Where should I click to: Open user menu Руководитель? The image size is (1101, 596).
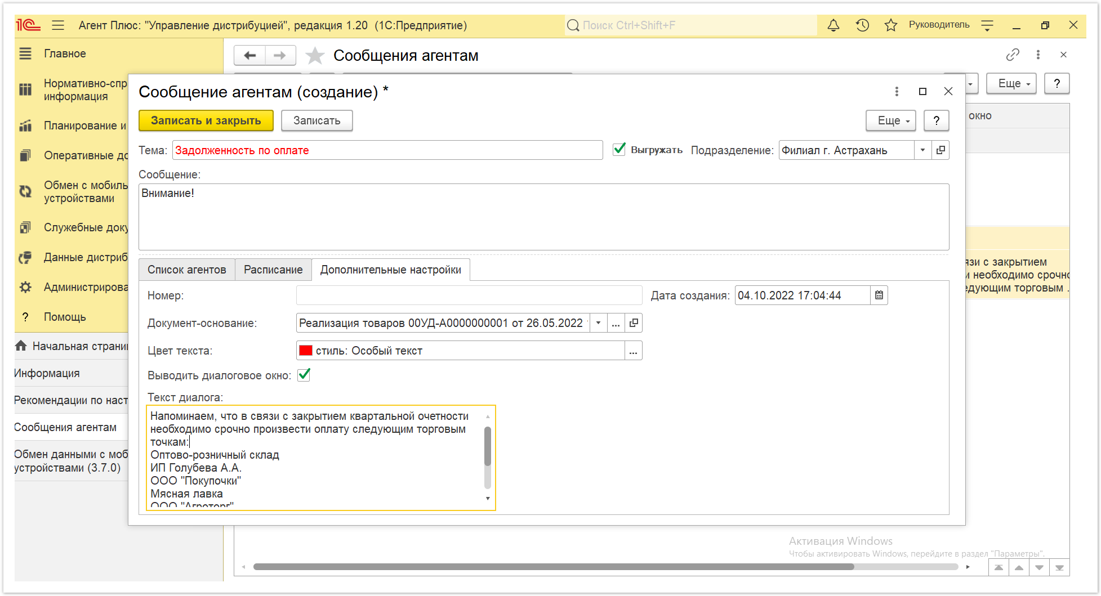(x=939, y=25)
